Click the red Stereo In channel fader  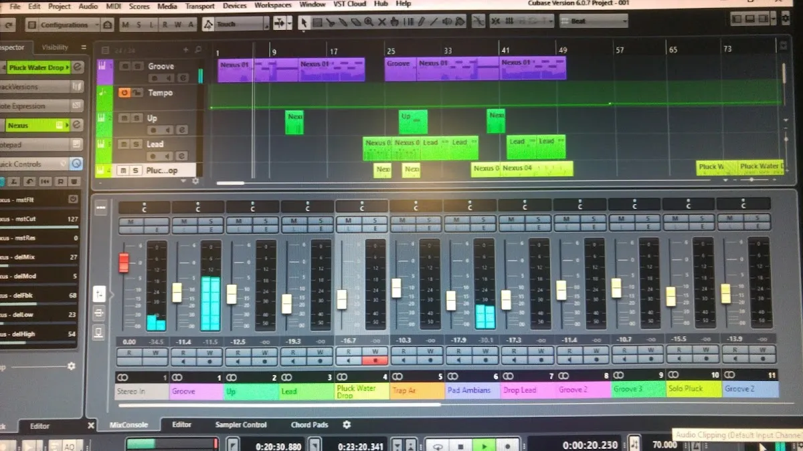[124, 262]
